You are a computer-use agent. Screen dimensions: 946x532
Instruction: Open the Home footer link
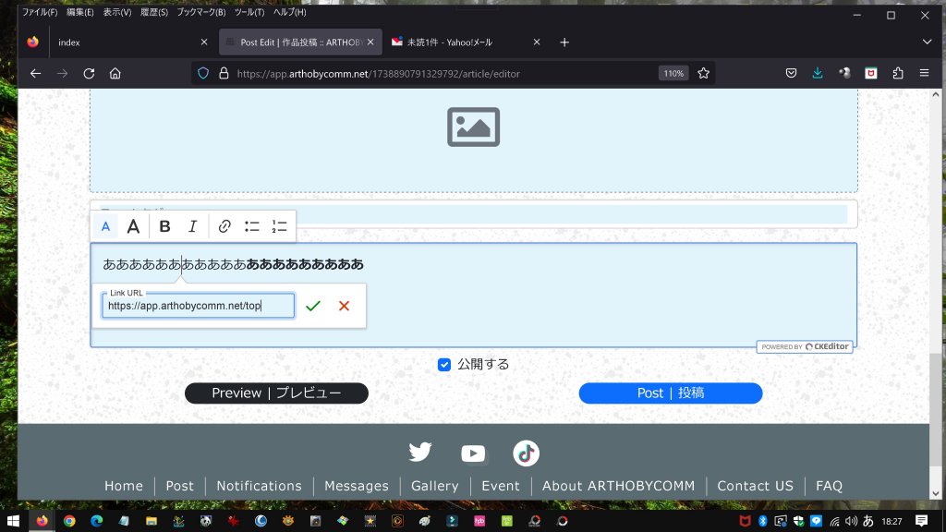(x=124, y=486)
